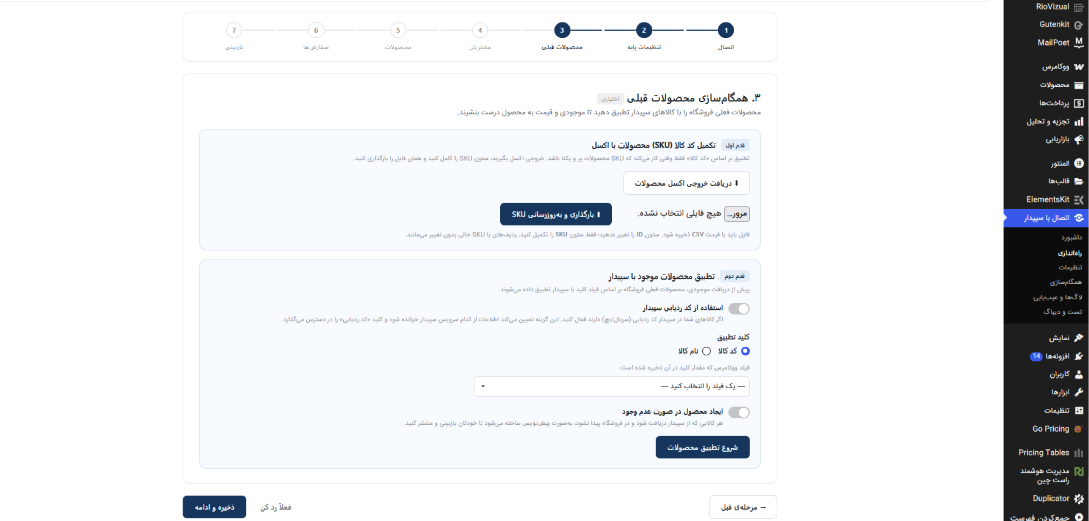The height and width of the screenshot is (521, 1089).
Task: Open راه‌اندازی submenu item
Action: (x=1070, y=253)
